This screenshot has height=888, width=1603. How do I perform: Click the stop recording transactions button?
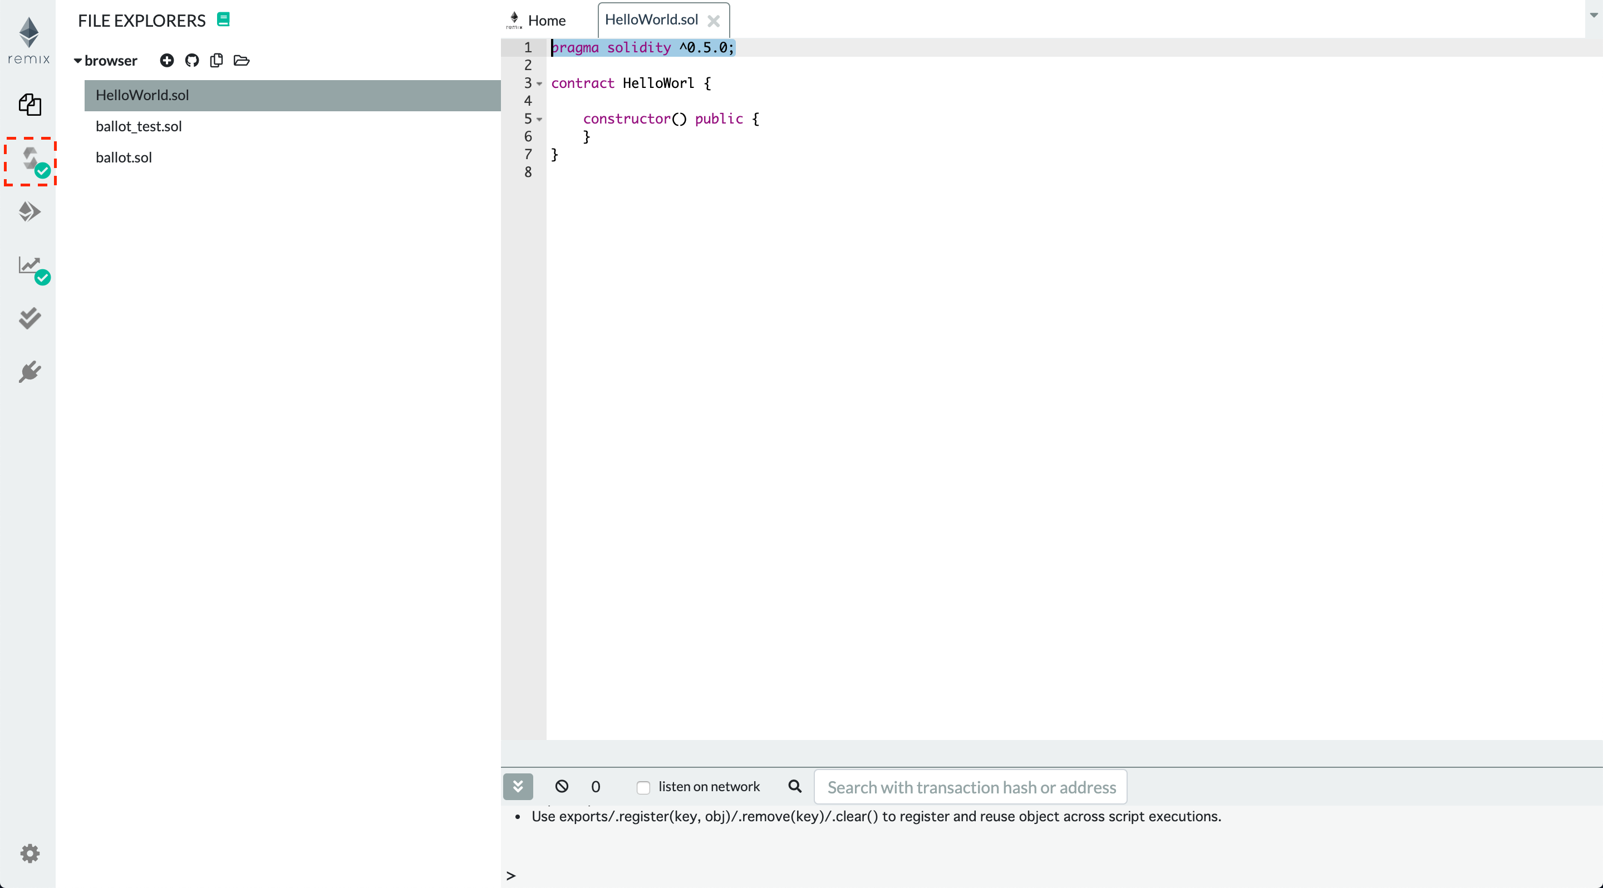(562, 785)
